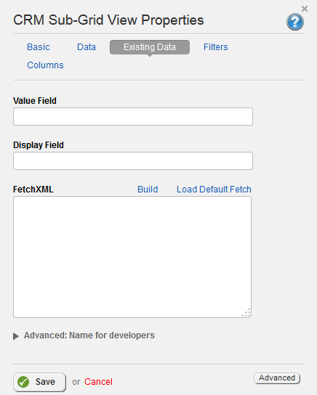Open the Data tab
Viewport: 317px width, 395px height.
pos(87,47)
